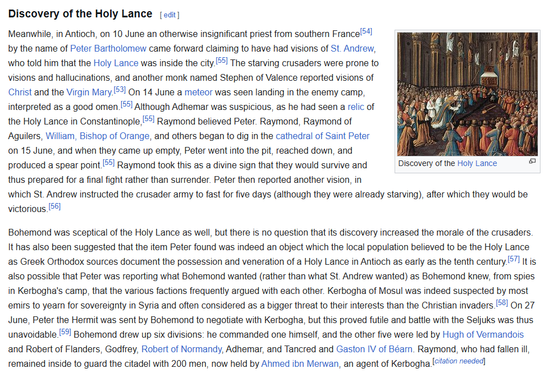Follow the Robert of Normandy link
This screenshot has width=545, height=373.
coord(181,349)
